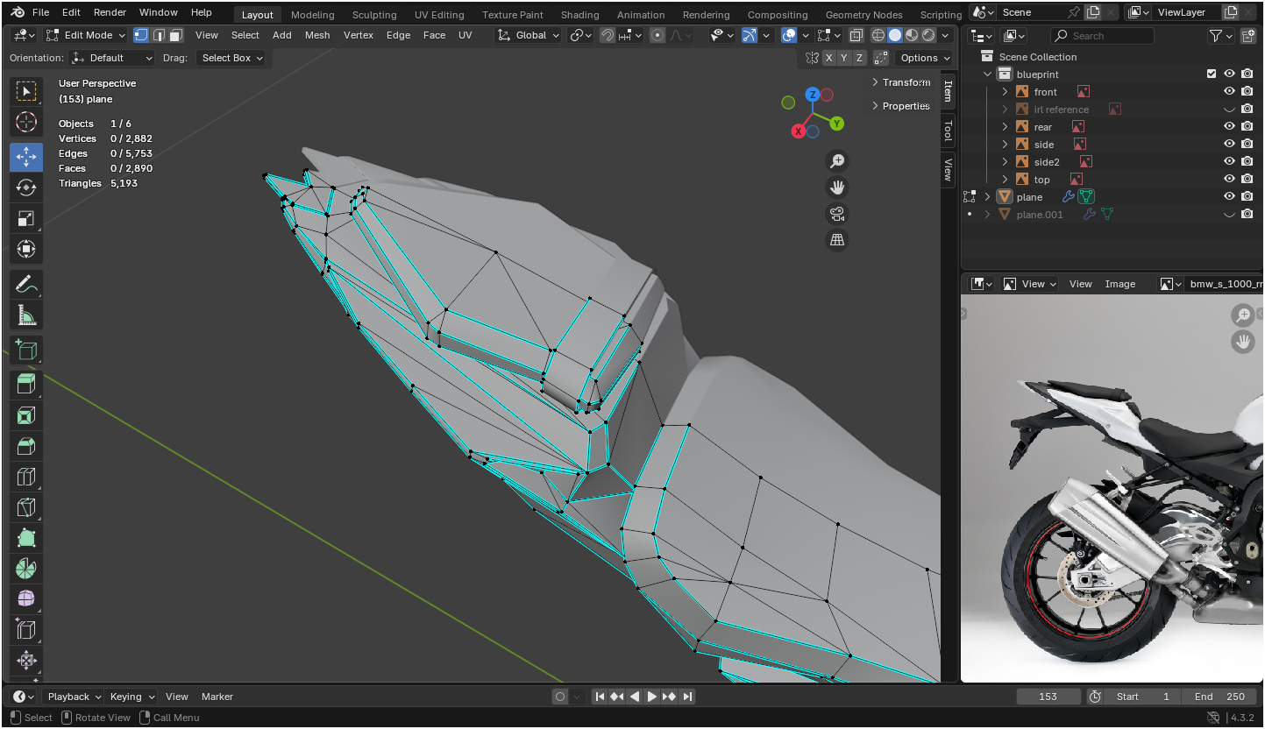Activate the Transform tool
This screenshot has height=729, width=1265.
pos(26,249)
